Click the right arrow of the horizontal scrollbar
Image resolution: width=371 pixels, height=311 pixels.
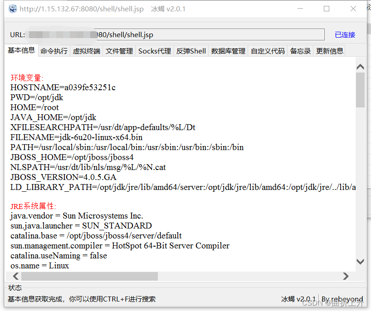(x=346, y=276)
